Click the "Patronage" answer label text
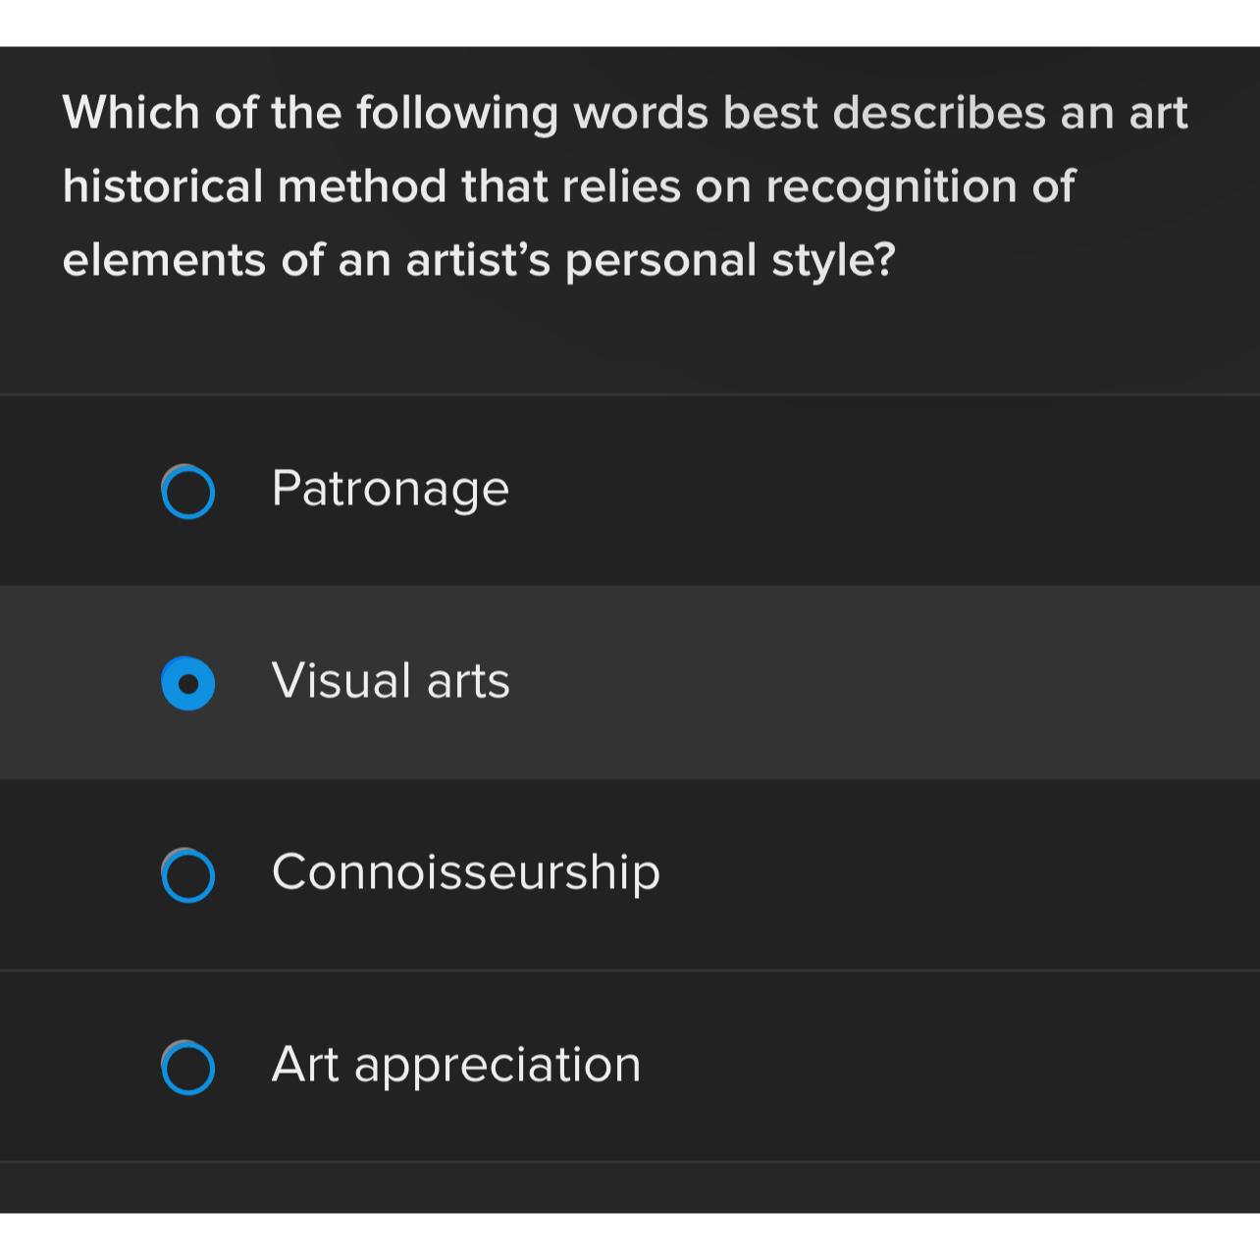 coord(390,489)
